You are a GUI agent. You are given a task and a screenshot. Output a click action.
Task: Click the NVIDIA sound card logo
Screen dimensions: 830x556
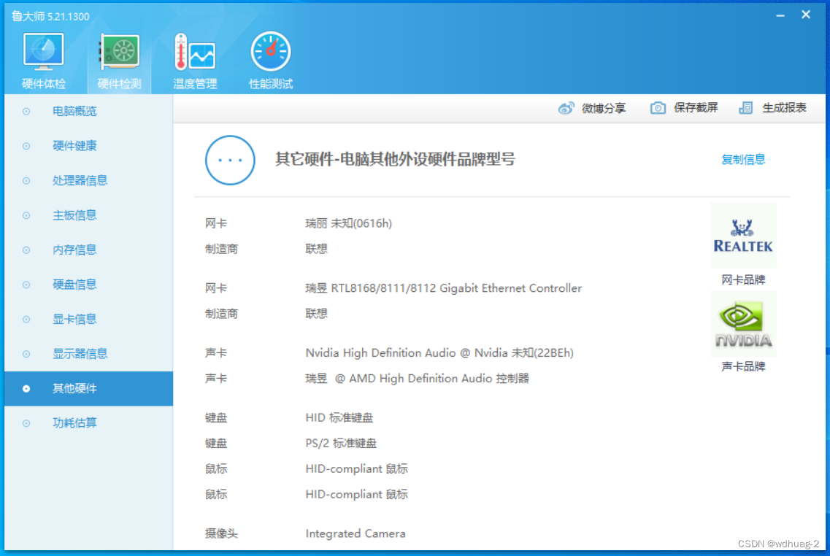tap(743, 324)
